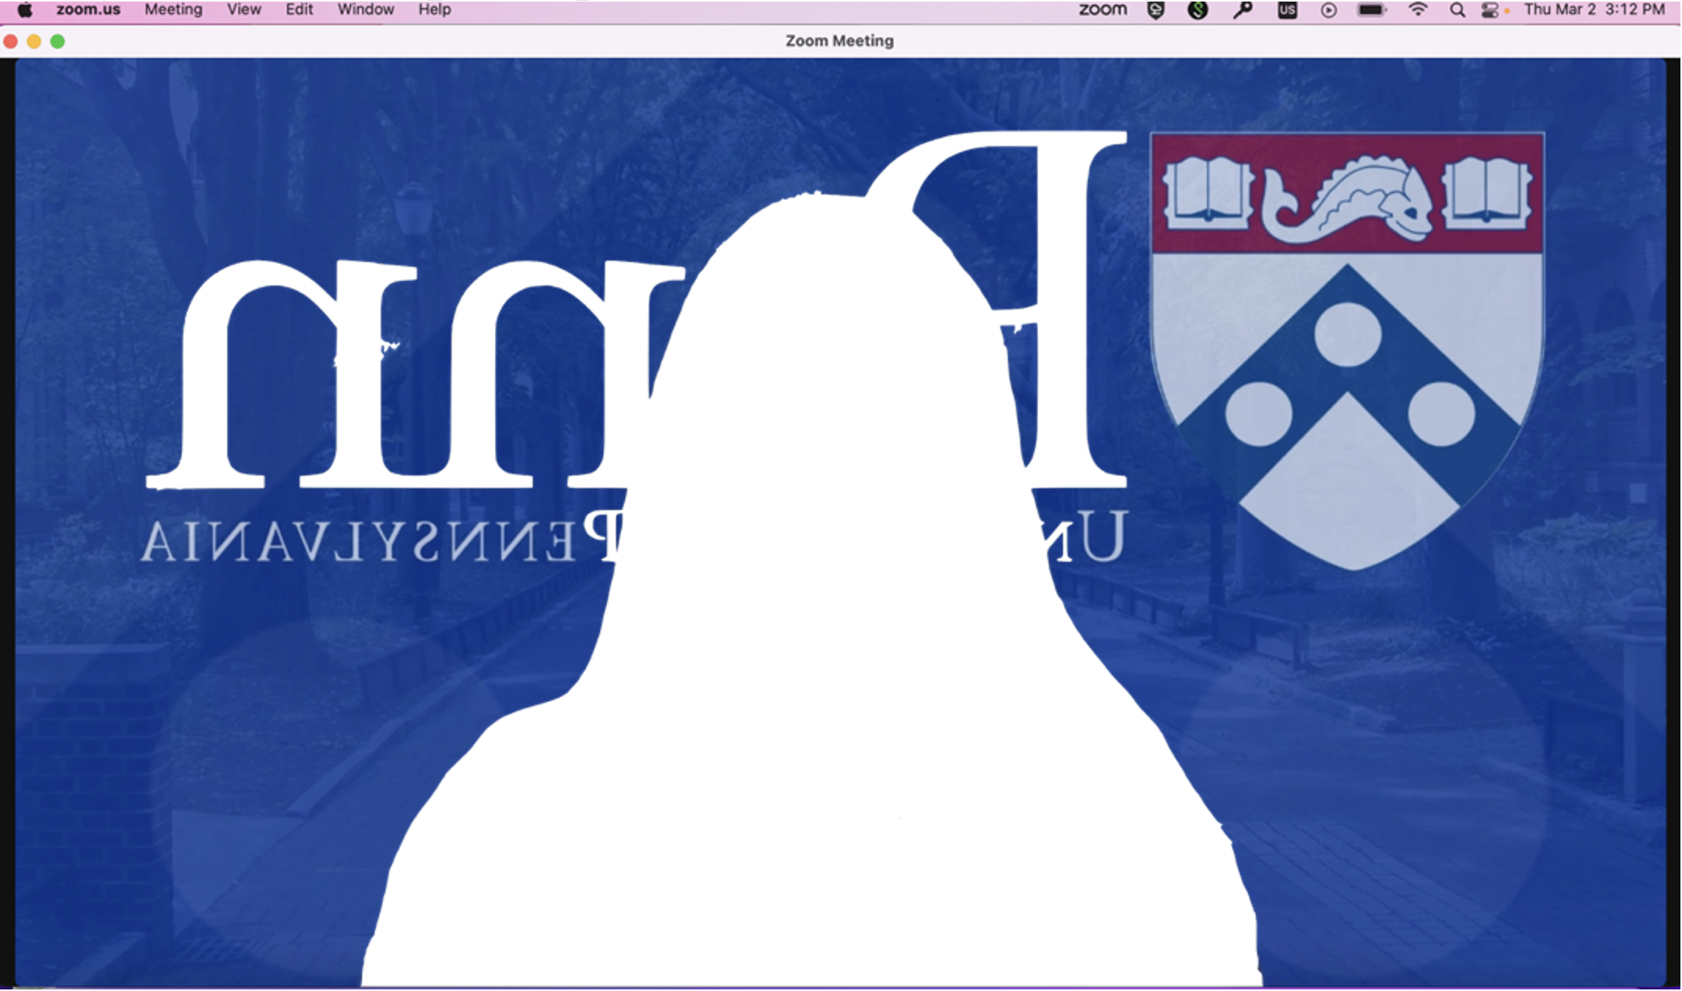This screenshot has height=991, width=1682.
Task: Open the zoom.us application menu
Action: 88,10
